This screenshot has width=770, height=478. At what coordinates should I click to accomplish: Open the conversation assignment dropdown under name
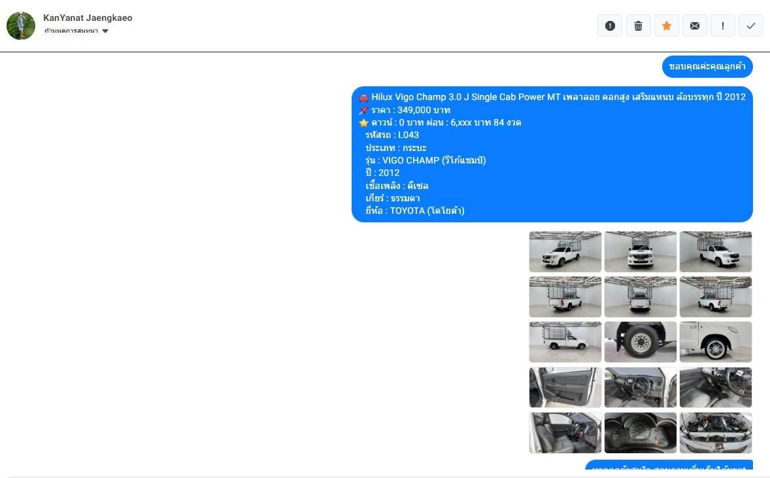(x=76, y=31)
